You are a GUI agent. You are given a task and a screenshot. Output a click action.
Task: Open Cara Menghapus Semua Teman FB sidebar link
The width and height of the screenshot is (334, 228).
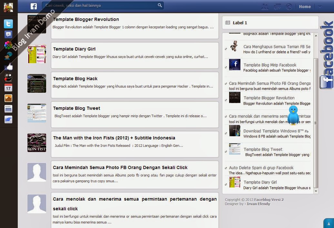point(277,47)
